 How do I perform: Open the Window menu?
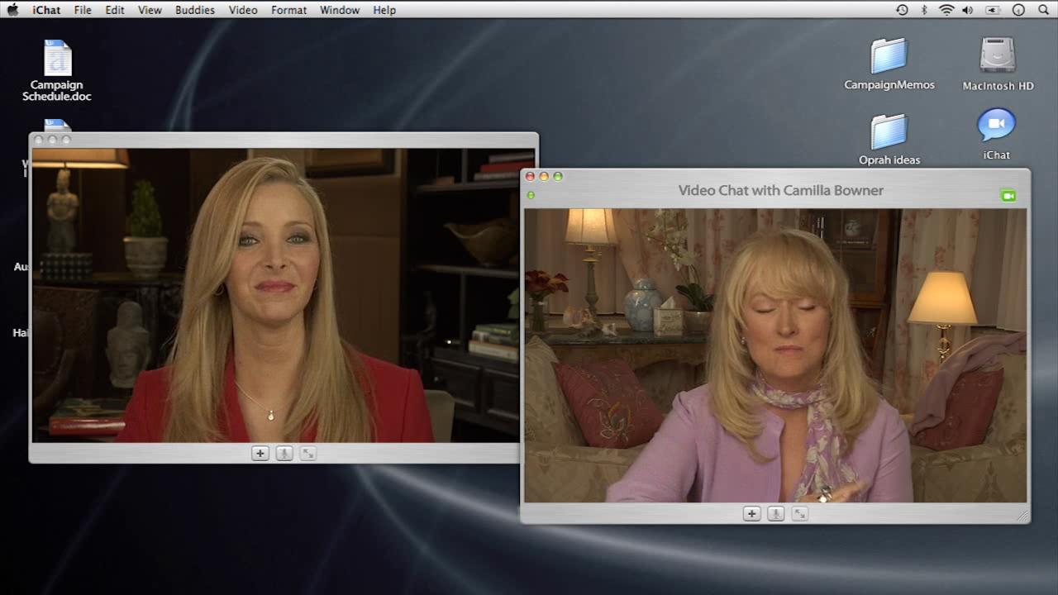[340, 10]
